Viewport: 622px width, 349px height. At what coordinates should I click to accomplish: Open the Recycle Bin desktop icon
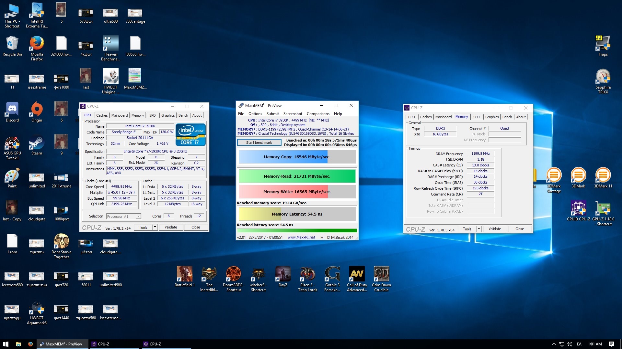coord(12,46)
